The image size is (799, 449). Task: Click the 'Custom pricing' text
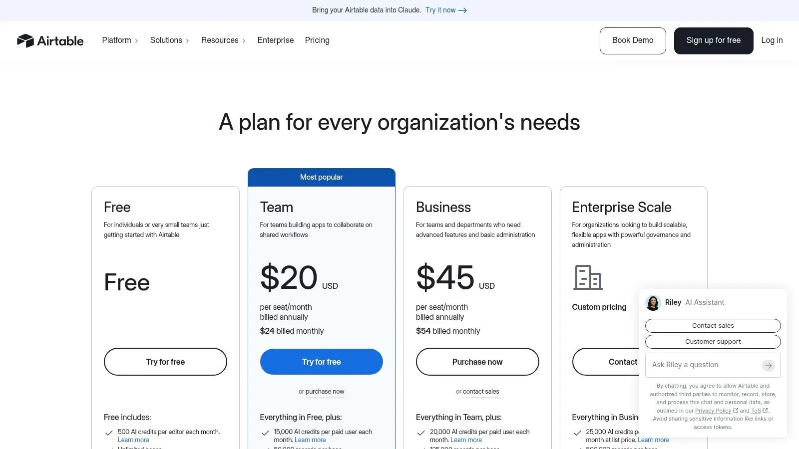point(599,307)
